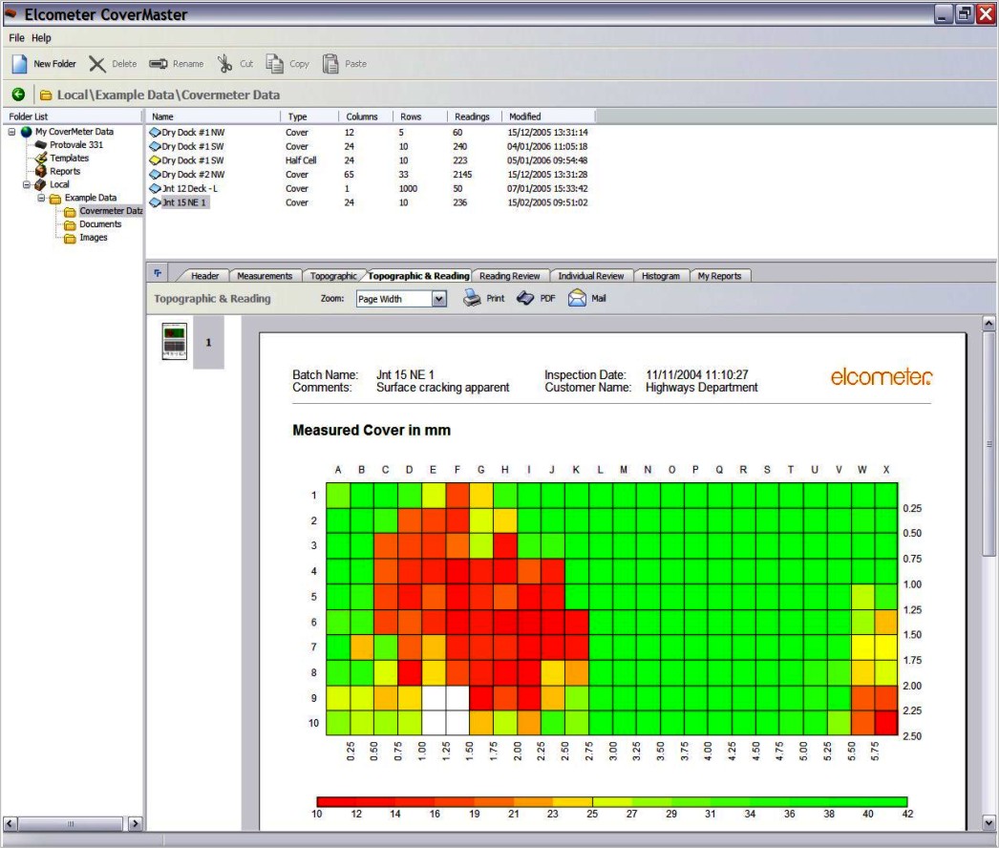
Task: Click the printer icon for Print
Action: click(x=472, y=298)
